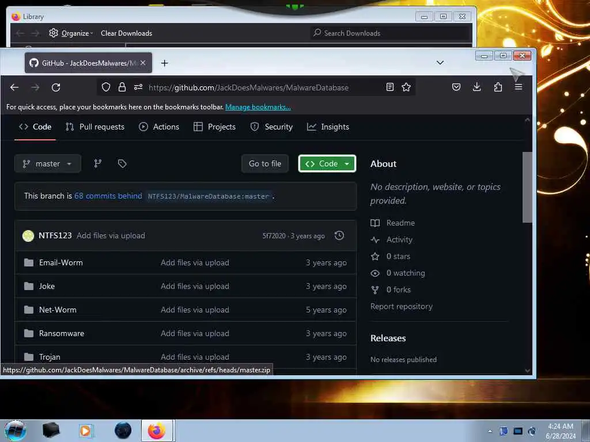This screenshot has width=590, height=442.
Task: Open the Projects tab
Action: (x=214, y=127)
